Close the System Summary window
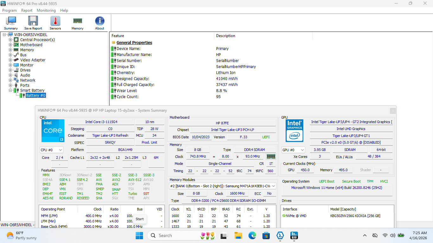The width and height of the screenshot is (433, 243). 393,111
